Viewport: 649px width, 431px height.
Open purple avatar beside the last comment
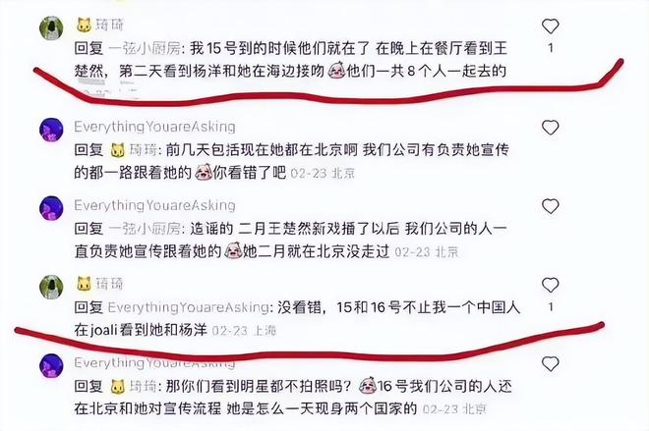(51, 365)
